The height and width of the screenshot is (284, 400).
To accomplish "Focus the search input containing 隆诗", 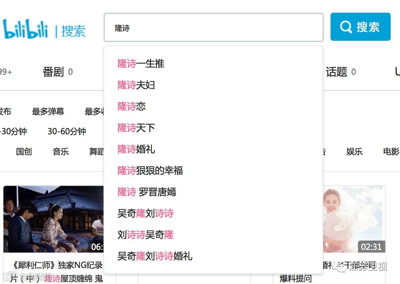I will pos(213,27).
